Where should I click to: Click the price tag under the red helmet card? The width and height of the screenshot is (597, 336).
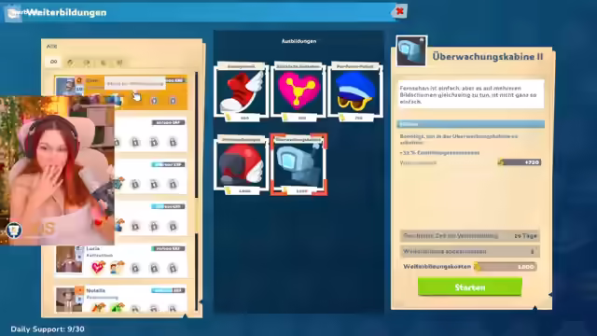(x=243, y=190)
